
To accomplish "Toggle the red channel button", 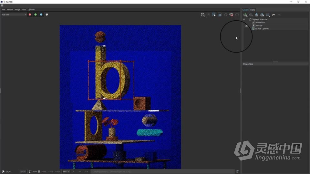I will tap(30, 15).
